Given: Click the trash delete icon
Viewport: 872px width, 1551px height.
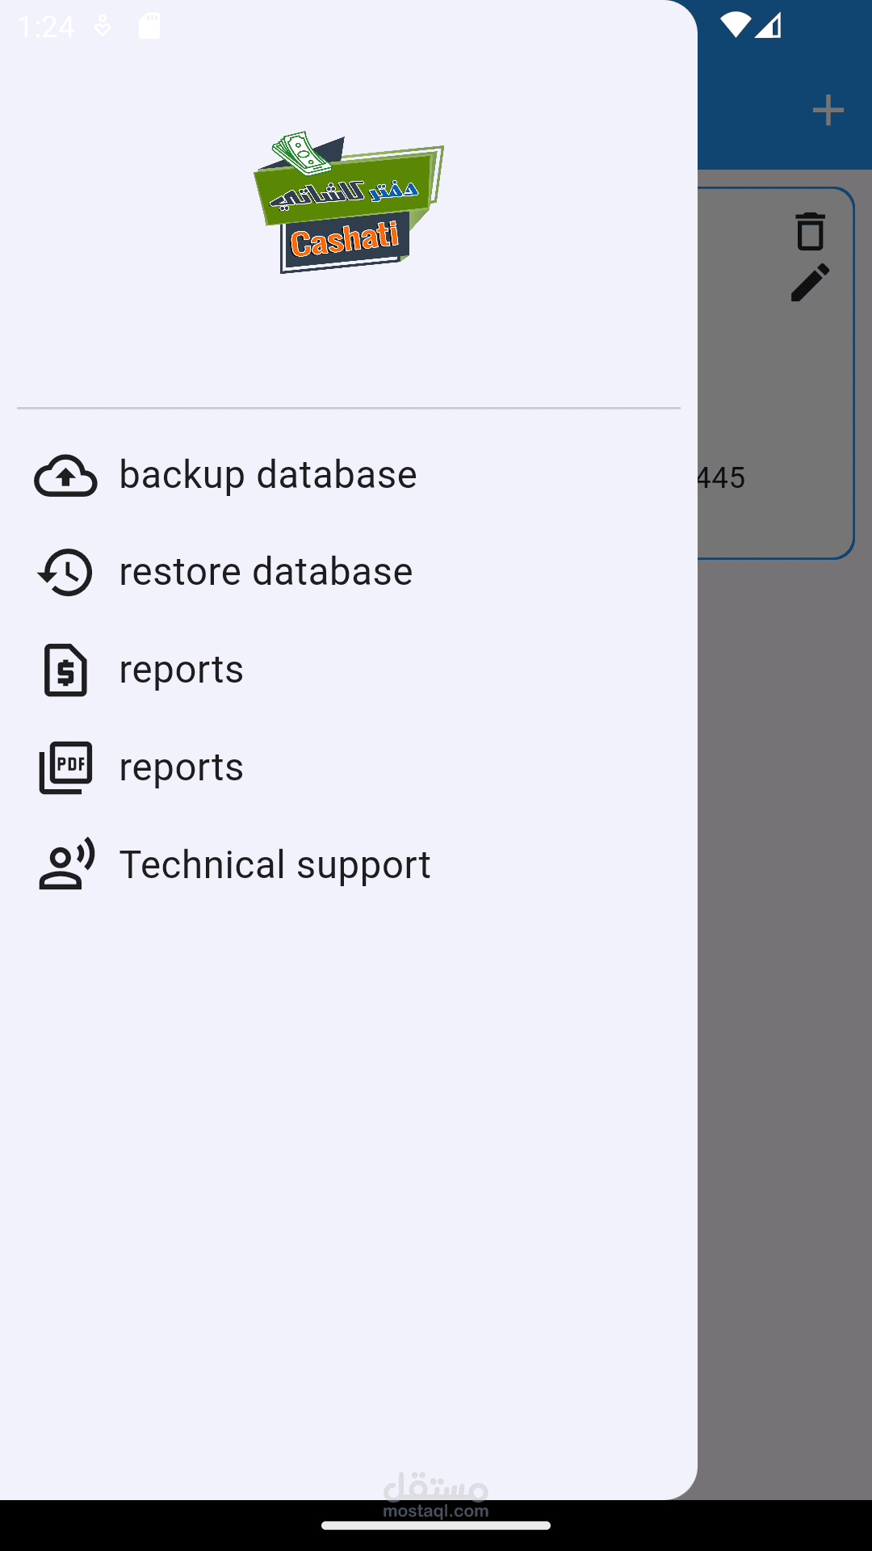Looking at the screenshot, I should tap(810, 232).
